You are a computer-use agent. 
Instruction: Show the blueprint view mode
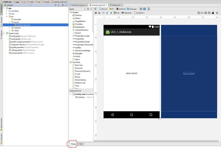144,9
